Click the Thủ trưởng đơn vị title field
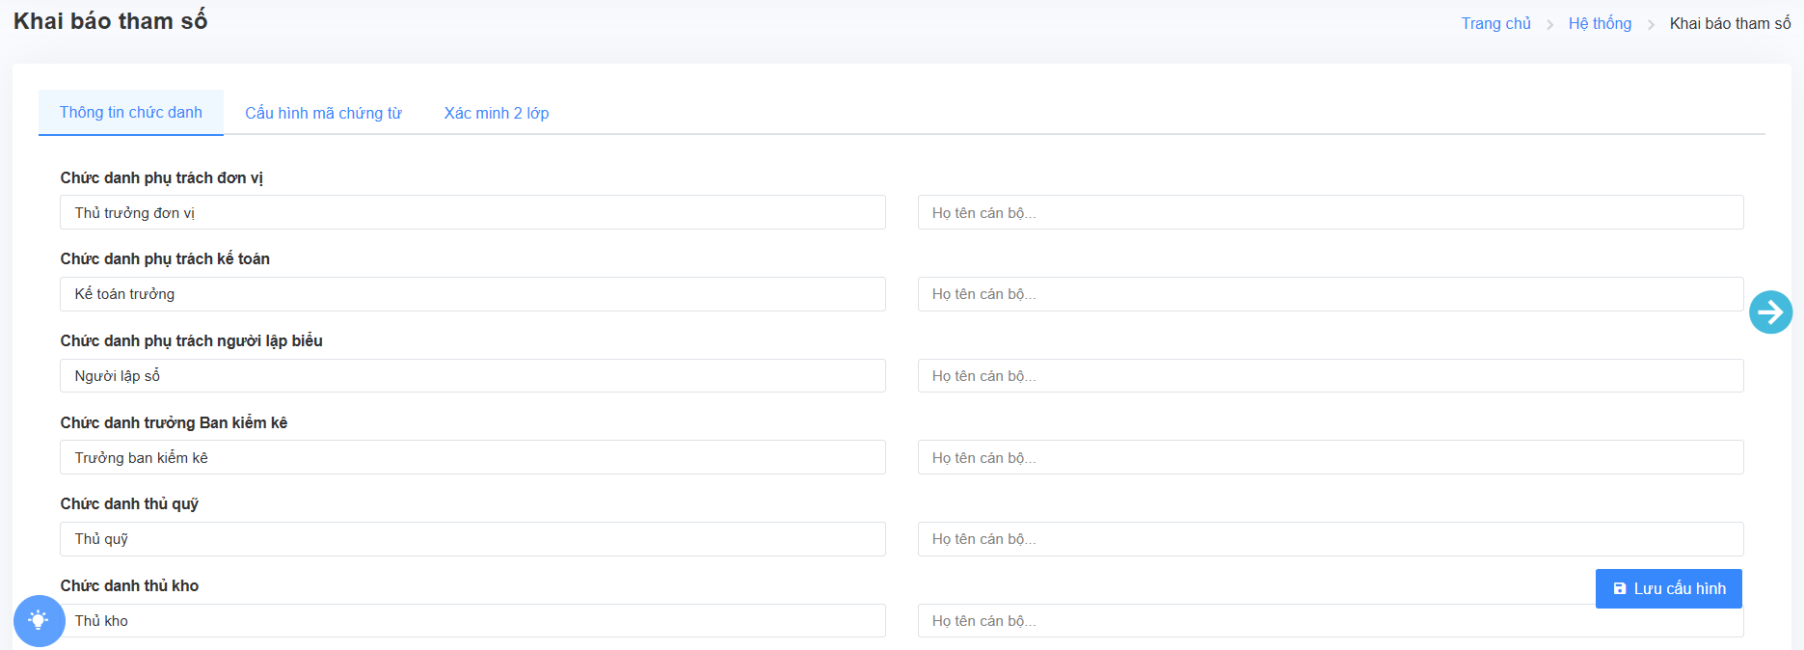Image resolution: width=1804 pixels, height=650 pixels. pyautogui.click(x=472, y=212)
